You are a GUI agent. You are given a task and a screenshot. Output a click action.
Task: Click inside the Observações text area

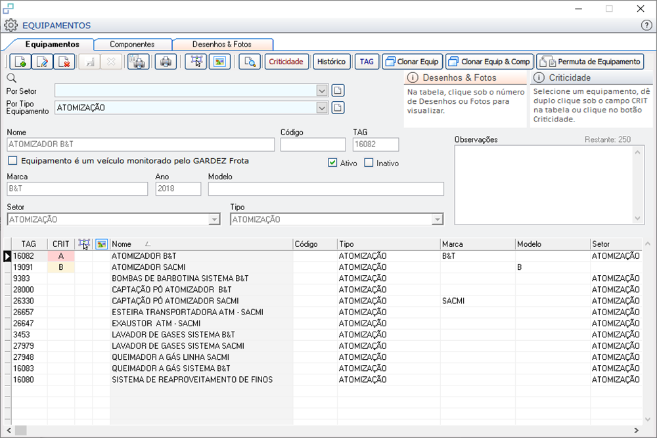pos(544,185)
